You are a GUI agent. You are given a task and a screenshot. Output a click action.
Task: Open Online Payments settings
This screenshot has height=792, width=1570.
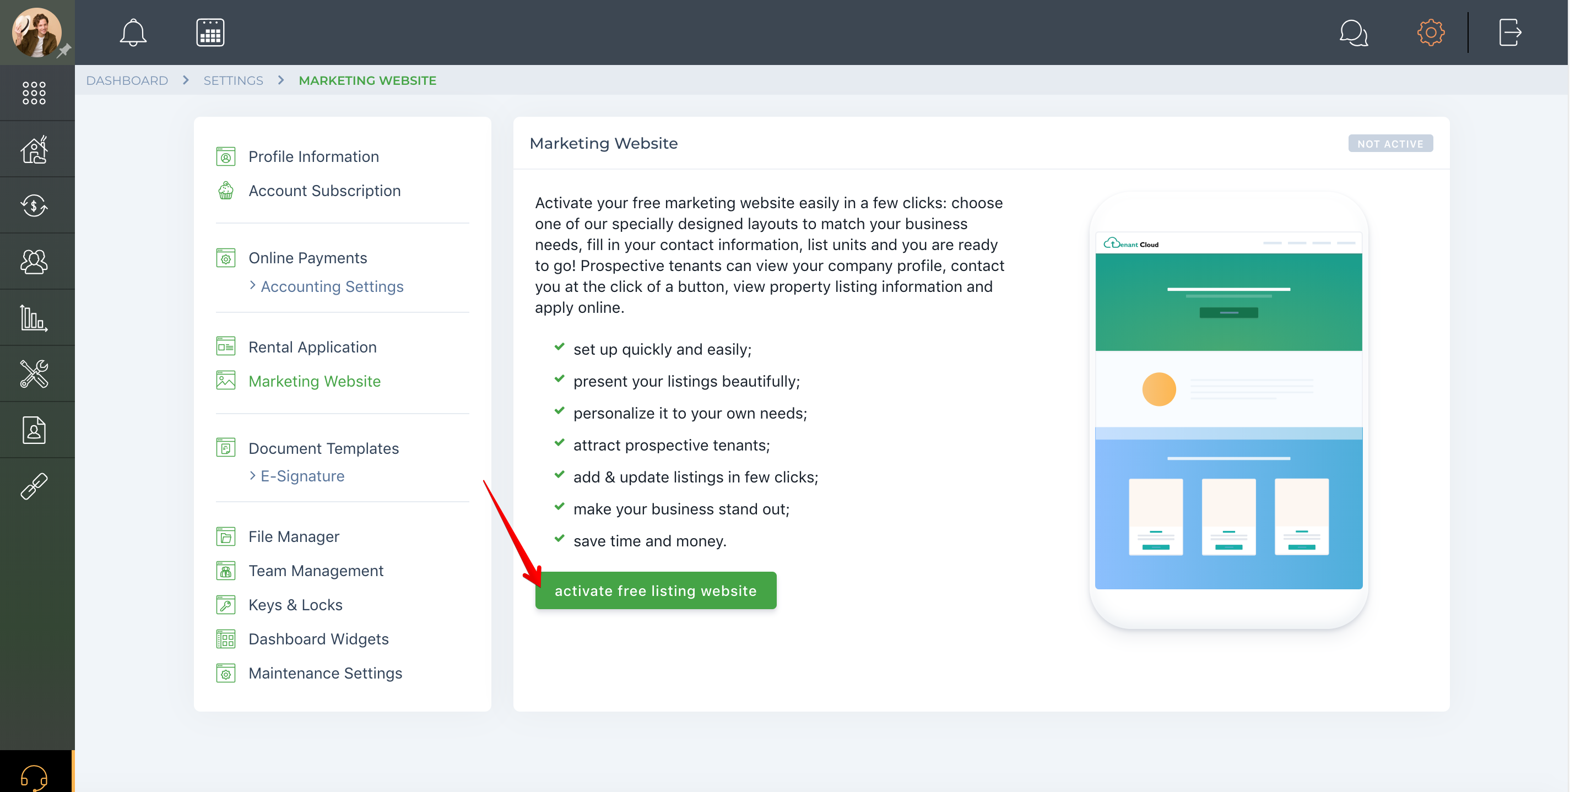(308, 258)
